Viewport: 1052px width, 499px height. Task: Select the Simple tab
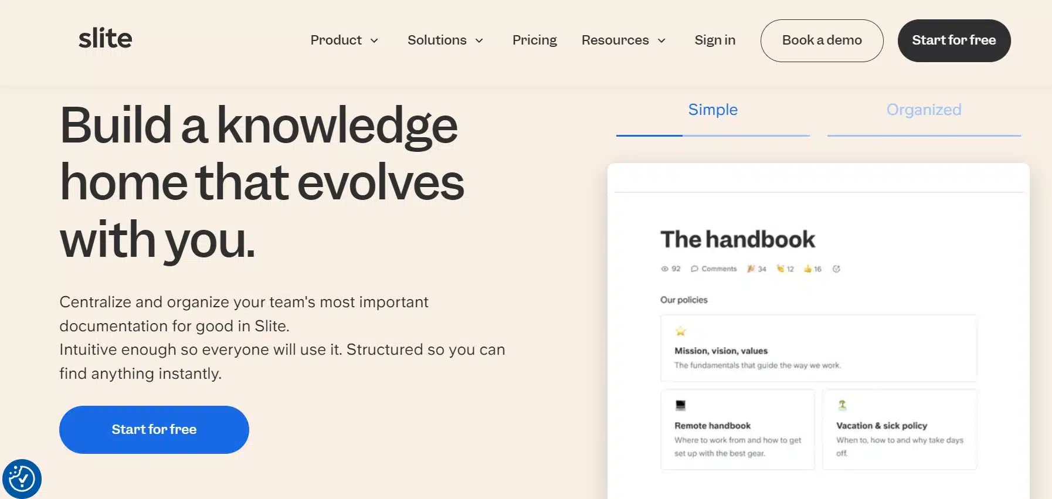[x=712, y=110]
